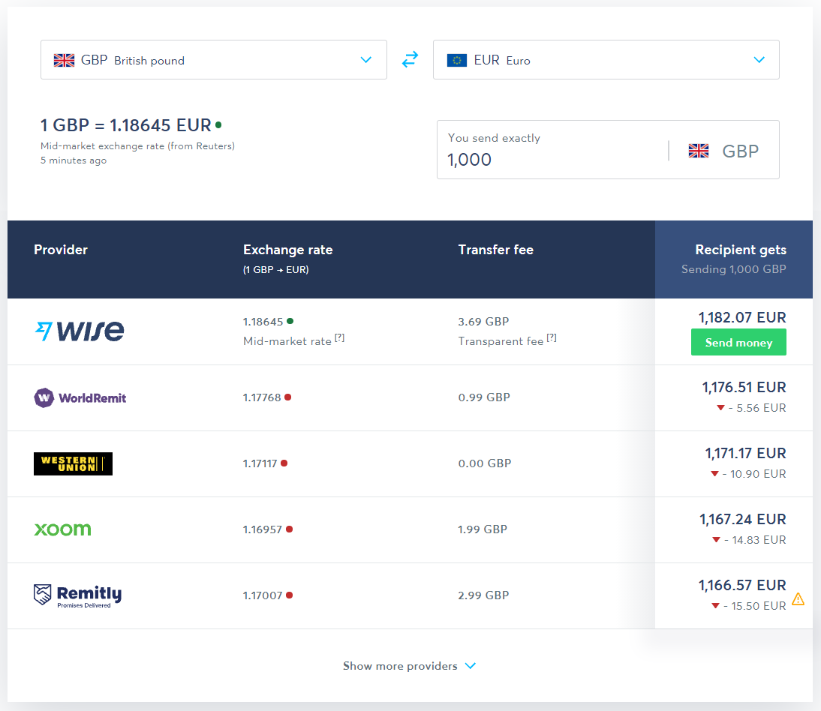Click the Sending 1,000 GBP subheading
Viewport: 821px width, 711px height.
click(x=733, y=269)
